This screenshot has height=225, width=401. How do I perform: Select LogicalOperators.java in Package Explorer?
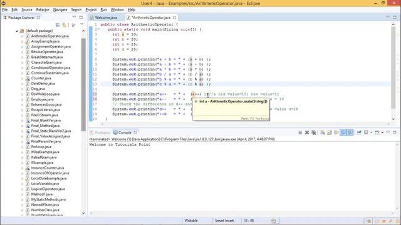[48, 189]
